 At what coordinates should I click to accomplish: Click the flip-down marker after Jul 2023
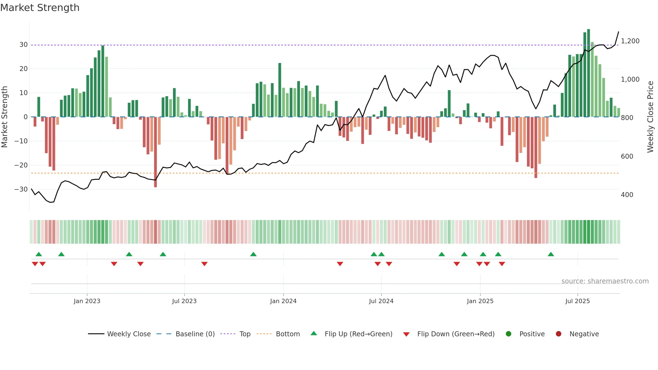tap(205, 264)
